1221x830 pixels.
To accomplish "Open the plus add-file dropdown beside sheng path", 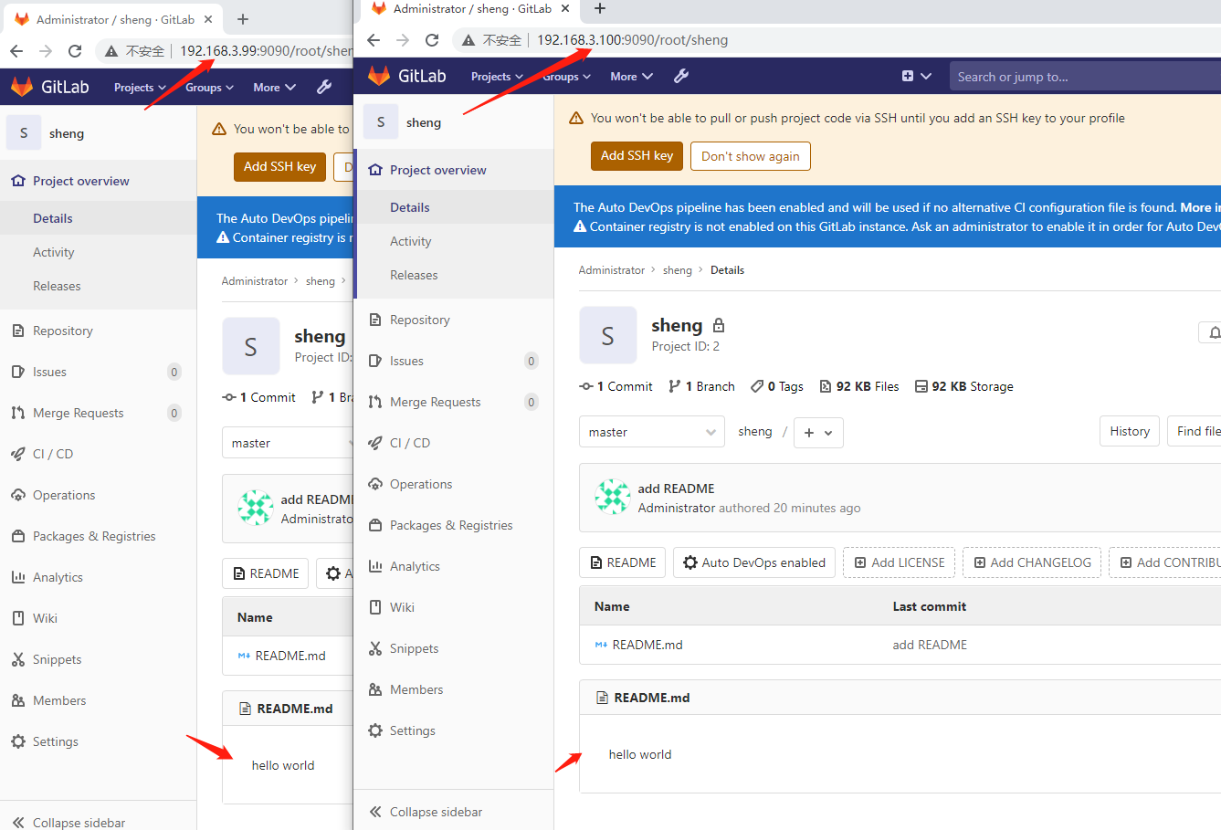I will [x=818, y=433].
